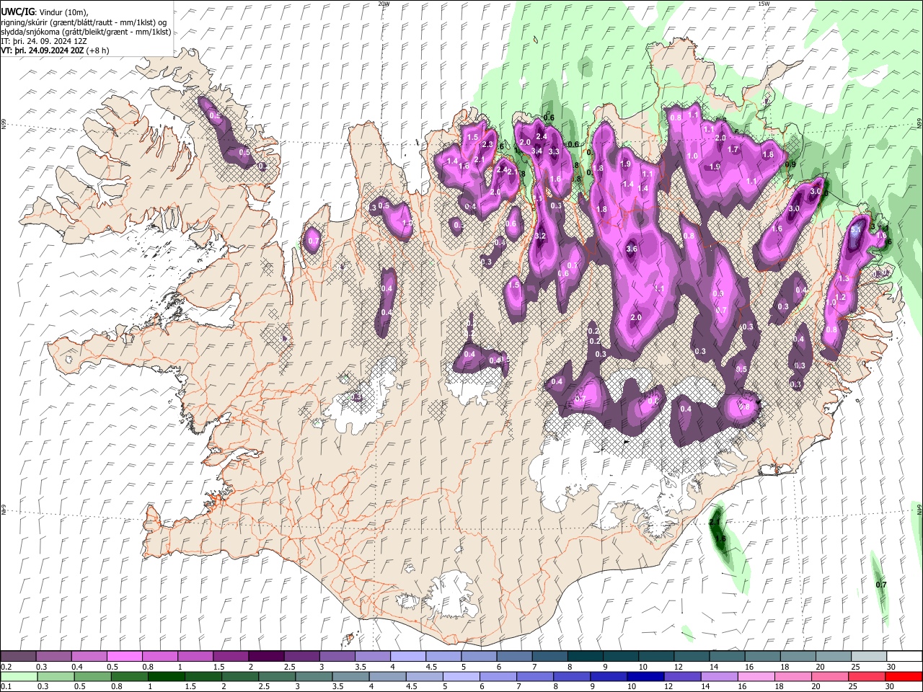Pick the pale grey swatch between 25 and 30 in the snow legend

click(868, 657)
